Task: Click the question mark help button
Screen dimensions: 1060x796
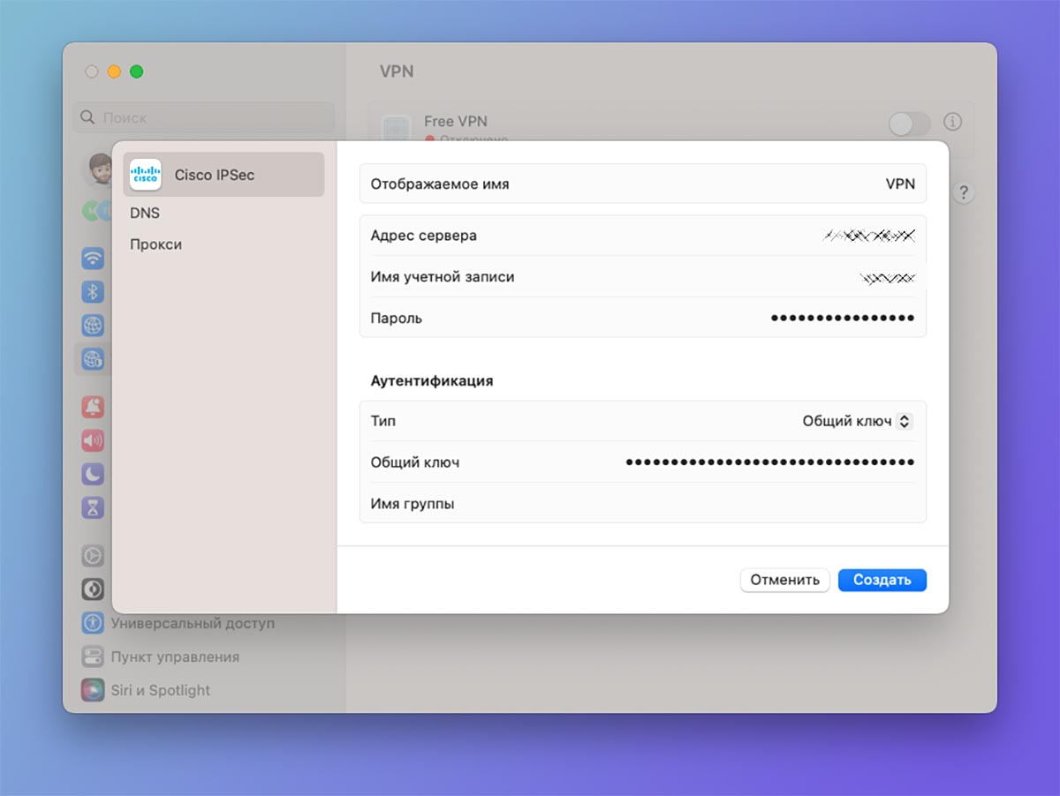Action: tap(964, 193)
